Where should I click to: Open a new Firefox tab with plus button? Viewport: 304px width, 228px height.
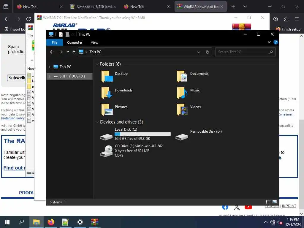pyautogui.click(x=233, y=7)
